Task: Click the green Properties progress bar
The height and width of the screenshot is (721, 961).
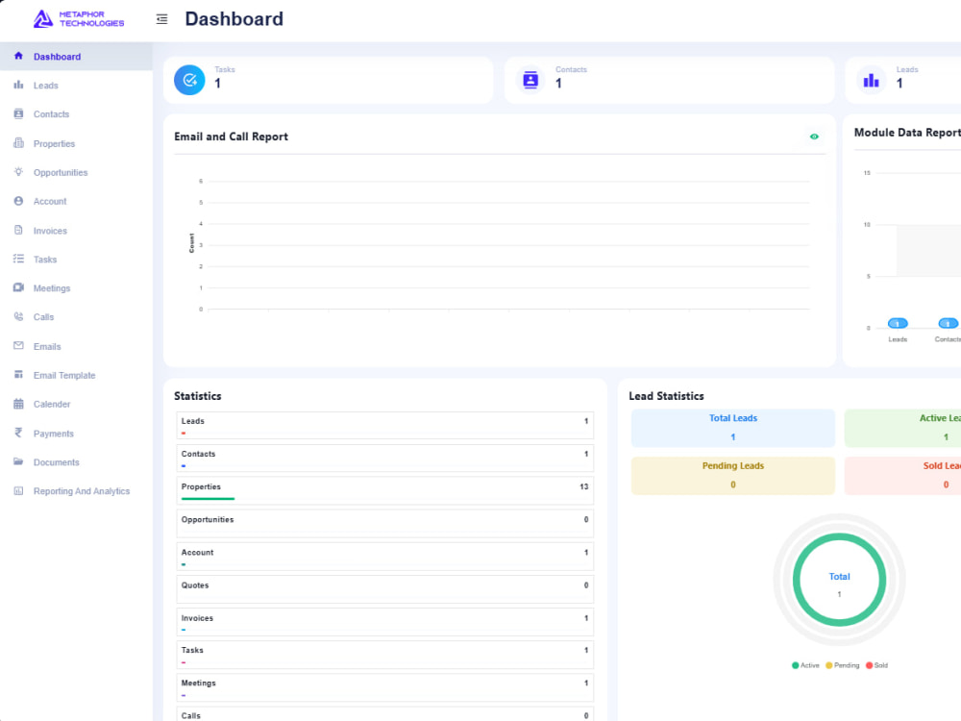Action: coord(208,498)
